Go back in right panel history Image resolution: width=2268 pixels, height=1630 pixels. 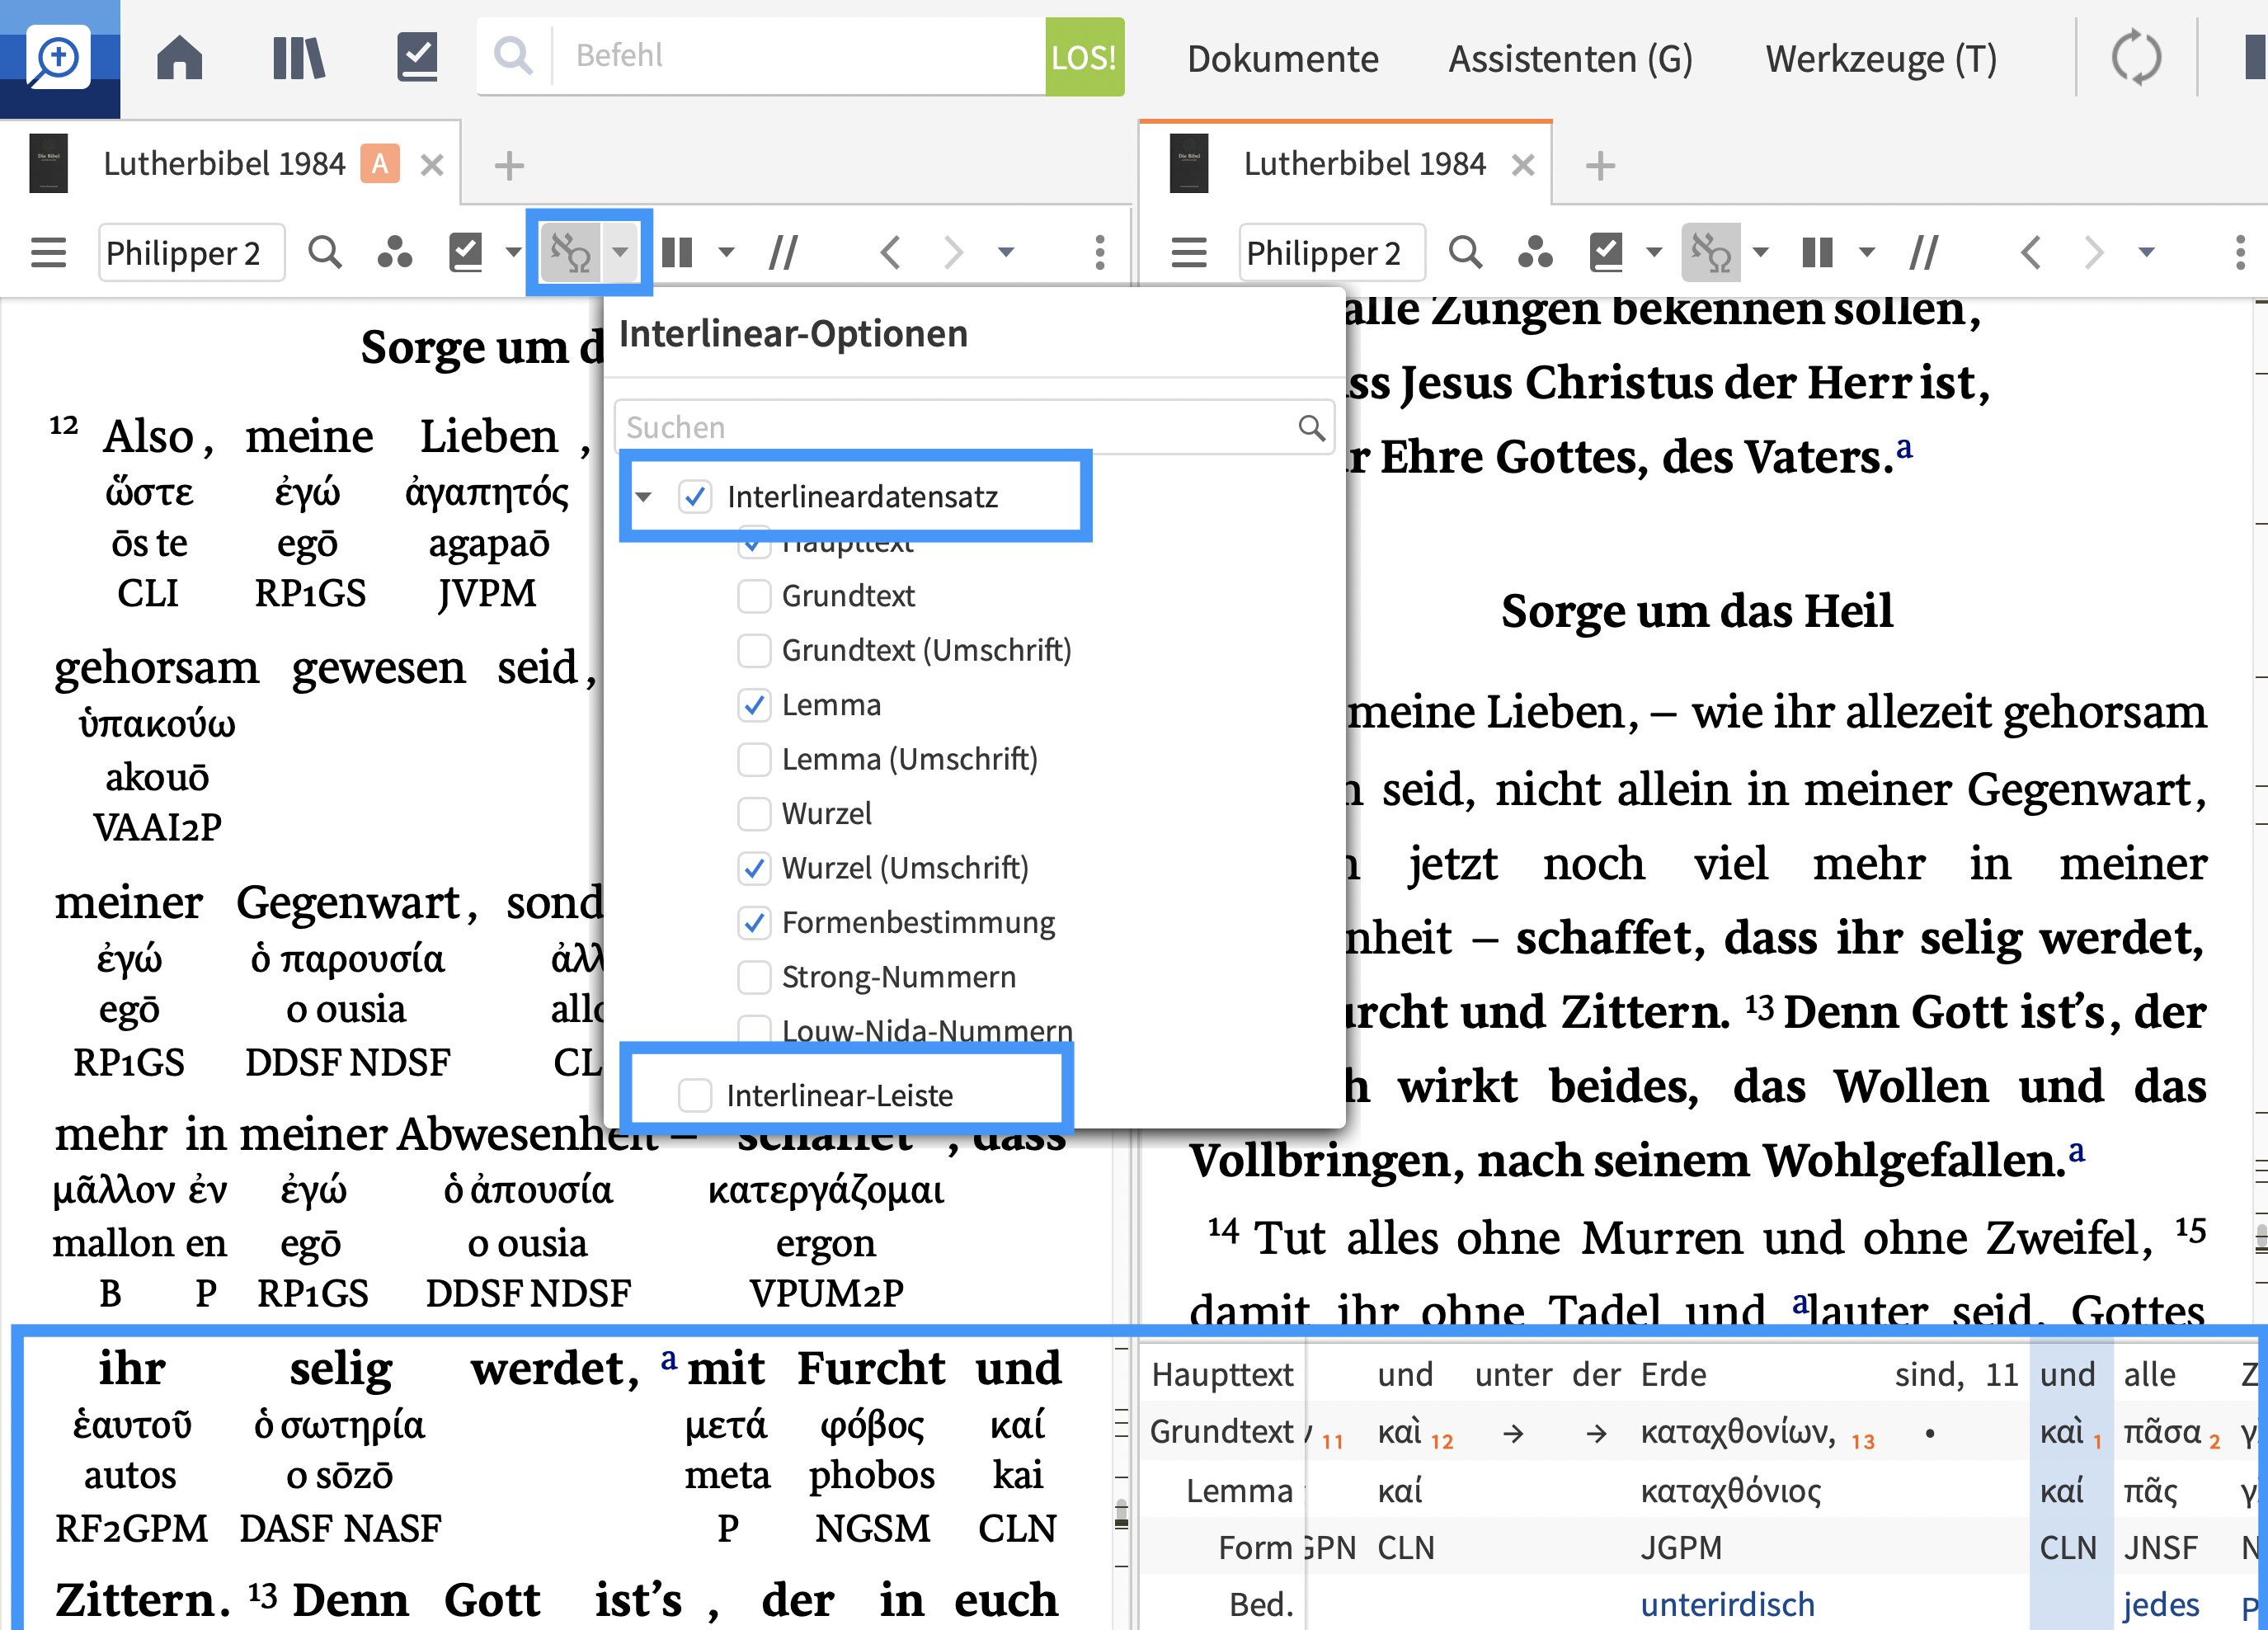coord(2030,252)
